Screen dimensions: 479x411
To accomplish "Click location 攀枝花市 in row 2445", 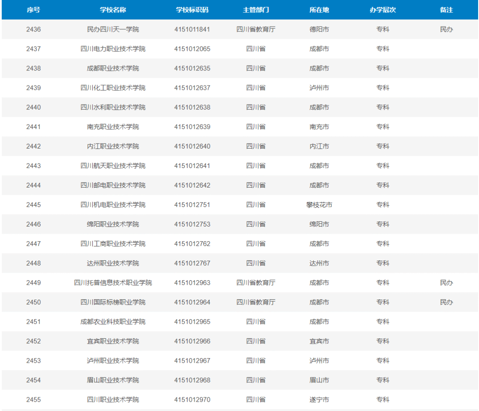I will (319, 205).
